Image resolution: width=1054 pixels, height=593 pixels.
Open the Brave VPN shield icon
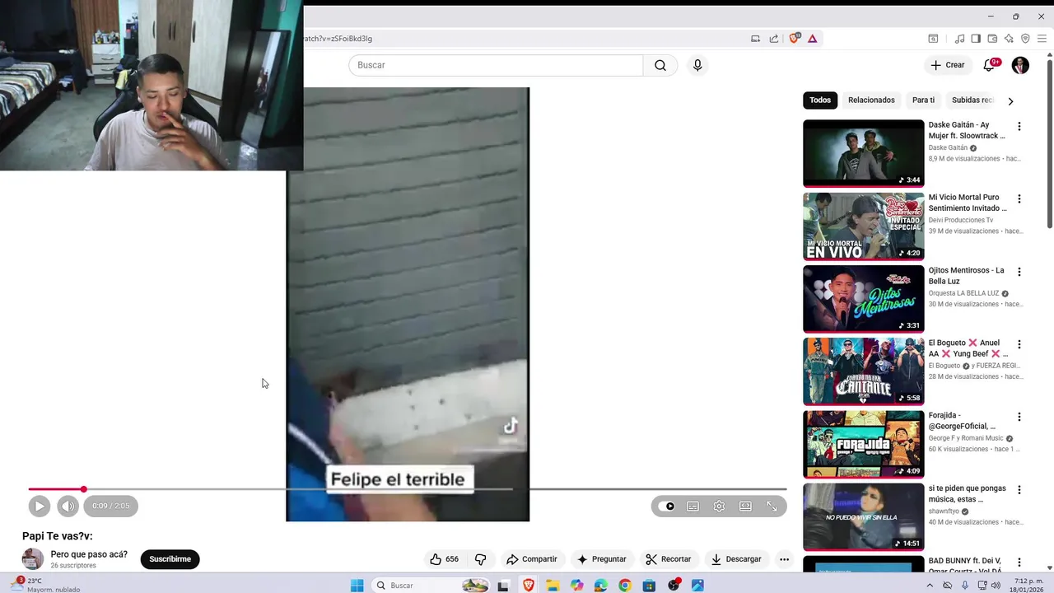pyautogui.click(x=1025, y=38)
